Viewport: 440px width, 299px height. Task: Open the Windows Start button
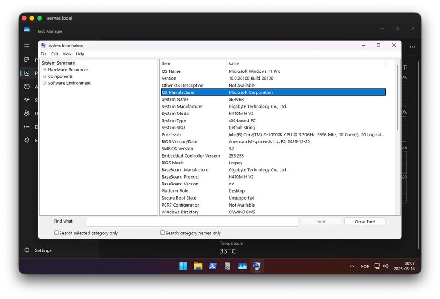click(183, 266)
